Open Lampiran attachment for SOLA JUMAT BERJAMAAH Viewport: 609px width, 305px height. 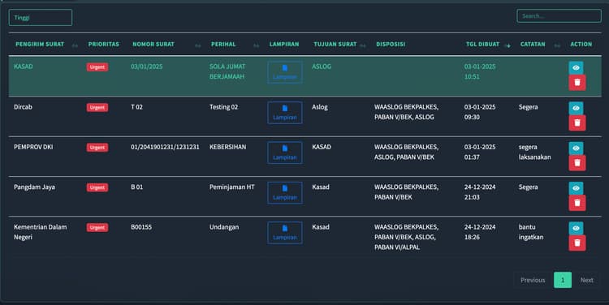click(285, 72)
